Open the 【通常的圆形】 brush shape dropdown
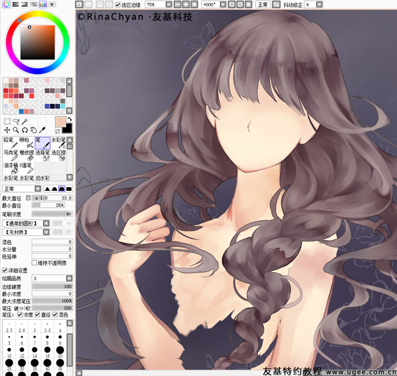The image size is (397, 376). click(46, 223)
